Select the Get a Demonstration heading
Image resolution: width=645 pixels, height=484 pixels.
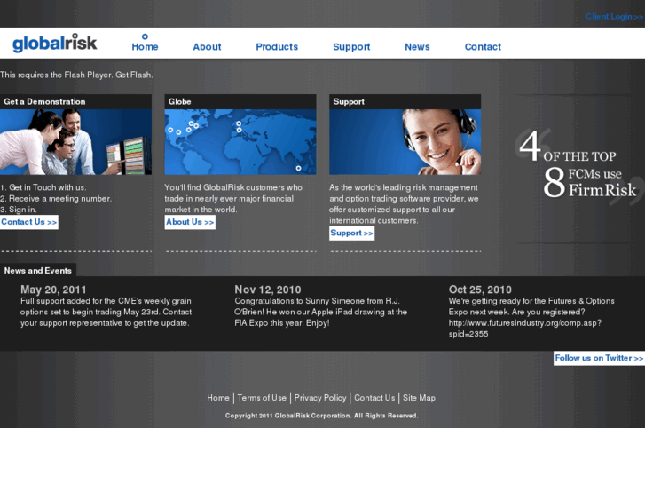[44, 102]
